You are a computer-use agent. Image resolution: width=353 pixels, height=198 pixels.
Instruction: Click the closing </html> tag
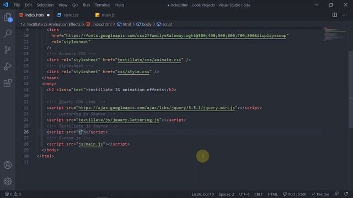tap(45, 156)
